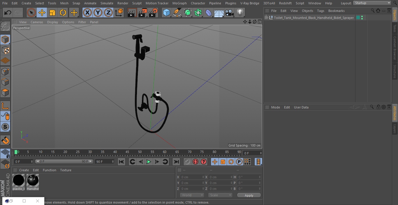Screen dimensions: 398x205
Task: Click the Undo arrow icon
Action: click(x=8, y=13)
